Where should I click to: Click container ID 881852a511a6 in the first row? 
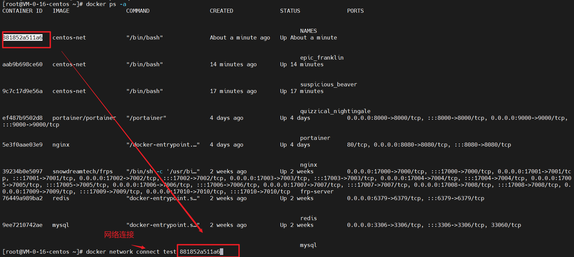23,37
